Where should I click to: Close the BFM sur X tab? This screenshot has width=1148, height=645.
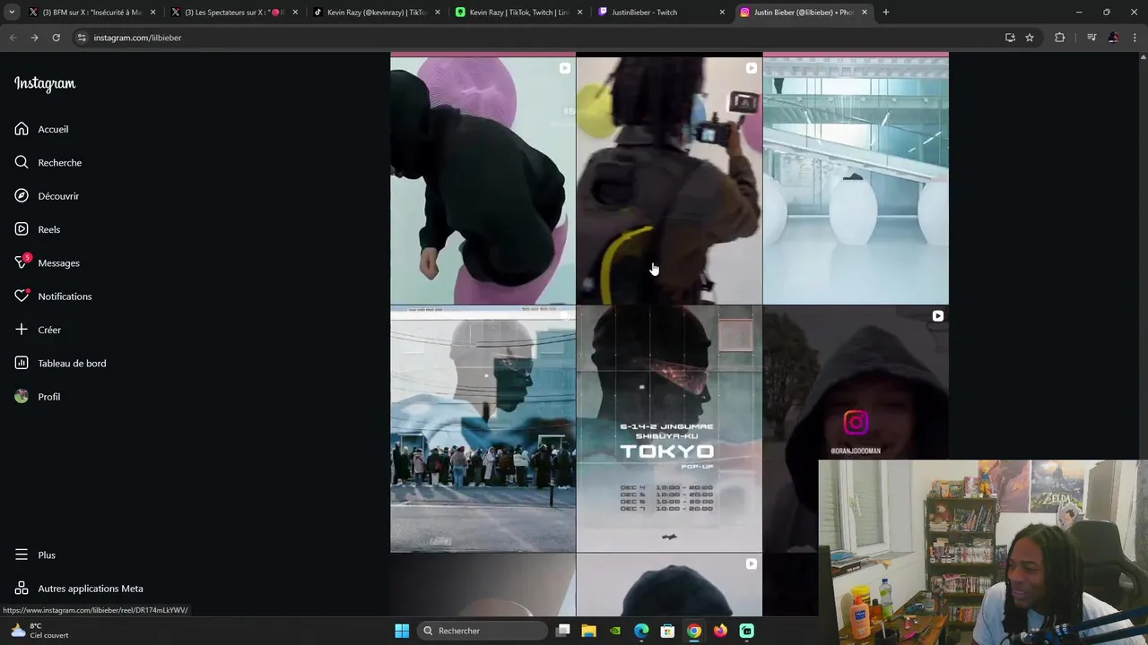click(x=153, y=13)
